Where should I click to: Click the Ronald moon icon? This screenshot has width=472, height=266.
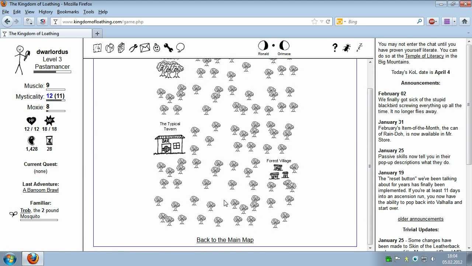click(263, 45)
